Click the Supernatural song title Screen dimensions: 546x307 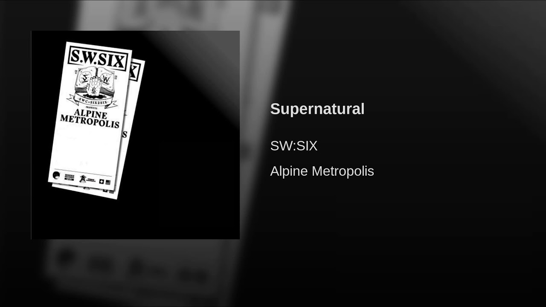tap(317, 109)
